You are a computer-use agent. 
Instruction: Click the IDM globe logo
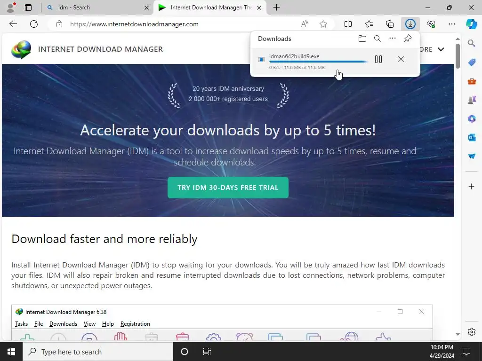coord(21,49)
